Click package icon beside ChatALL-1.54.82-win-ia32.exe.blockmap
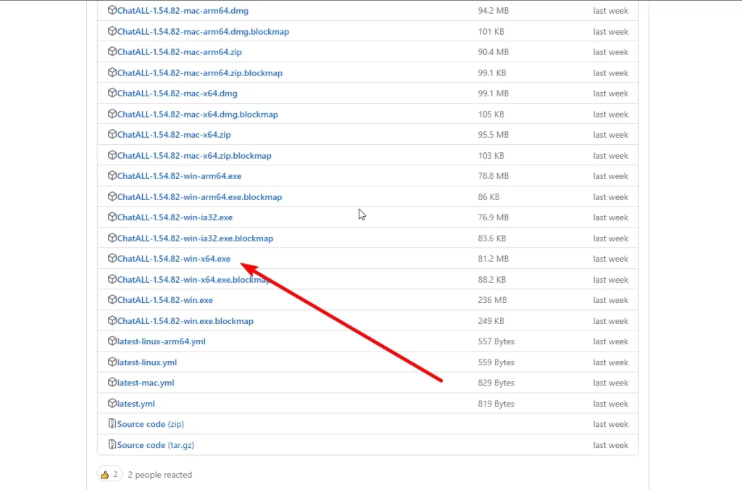 click(112, 238)
